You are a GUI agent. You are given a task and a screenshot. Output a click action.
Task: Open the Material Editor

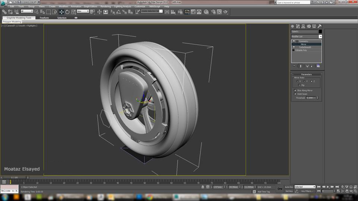coord(206,12)
